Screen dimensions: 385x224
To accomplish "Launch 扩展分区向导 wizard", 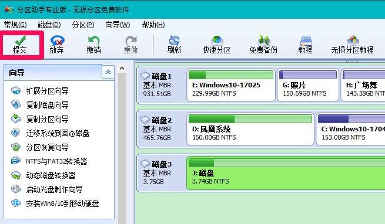I will (x=47, y=91).
